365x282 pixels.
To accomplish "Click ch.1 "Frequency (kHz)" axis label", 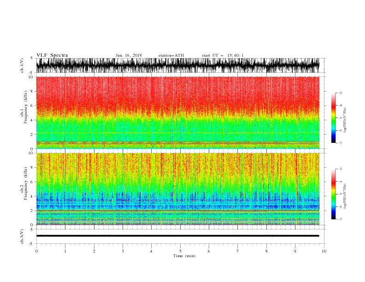I will coord(25,107).
